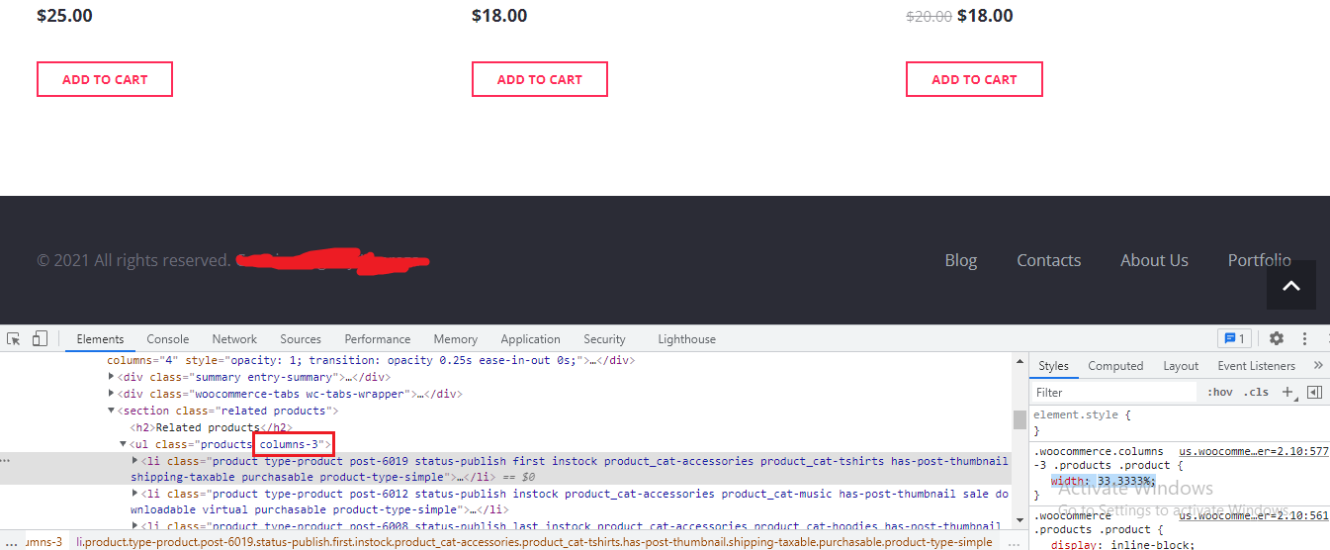Activate the inspect element picker icon
The height and width of the screenshot is (550, 1330).
coord(14,338)
